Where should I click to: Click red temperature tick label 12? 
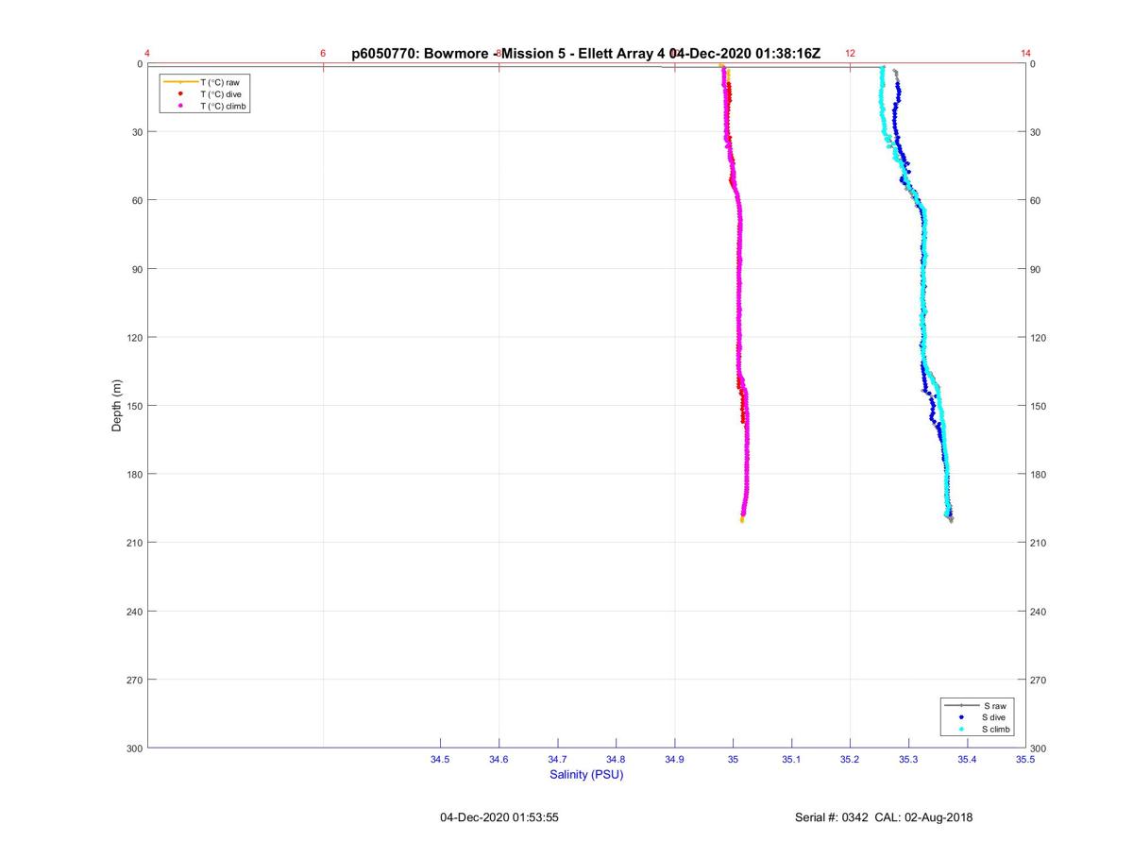[x=850, y=54]
